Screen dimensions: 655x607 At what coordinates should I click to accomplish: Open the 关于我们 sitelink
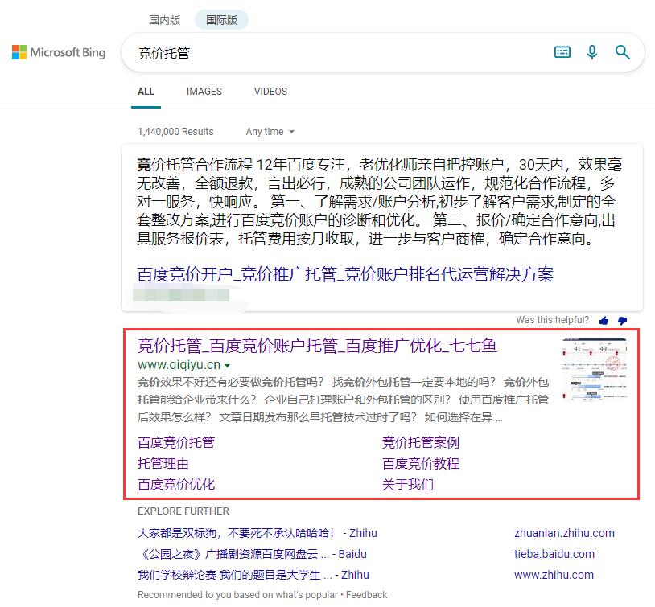[x=408, y=484]
